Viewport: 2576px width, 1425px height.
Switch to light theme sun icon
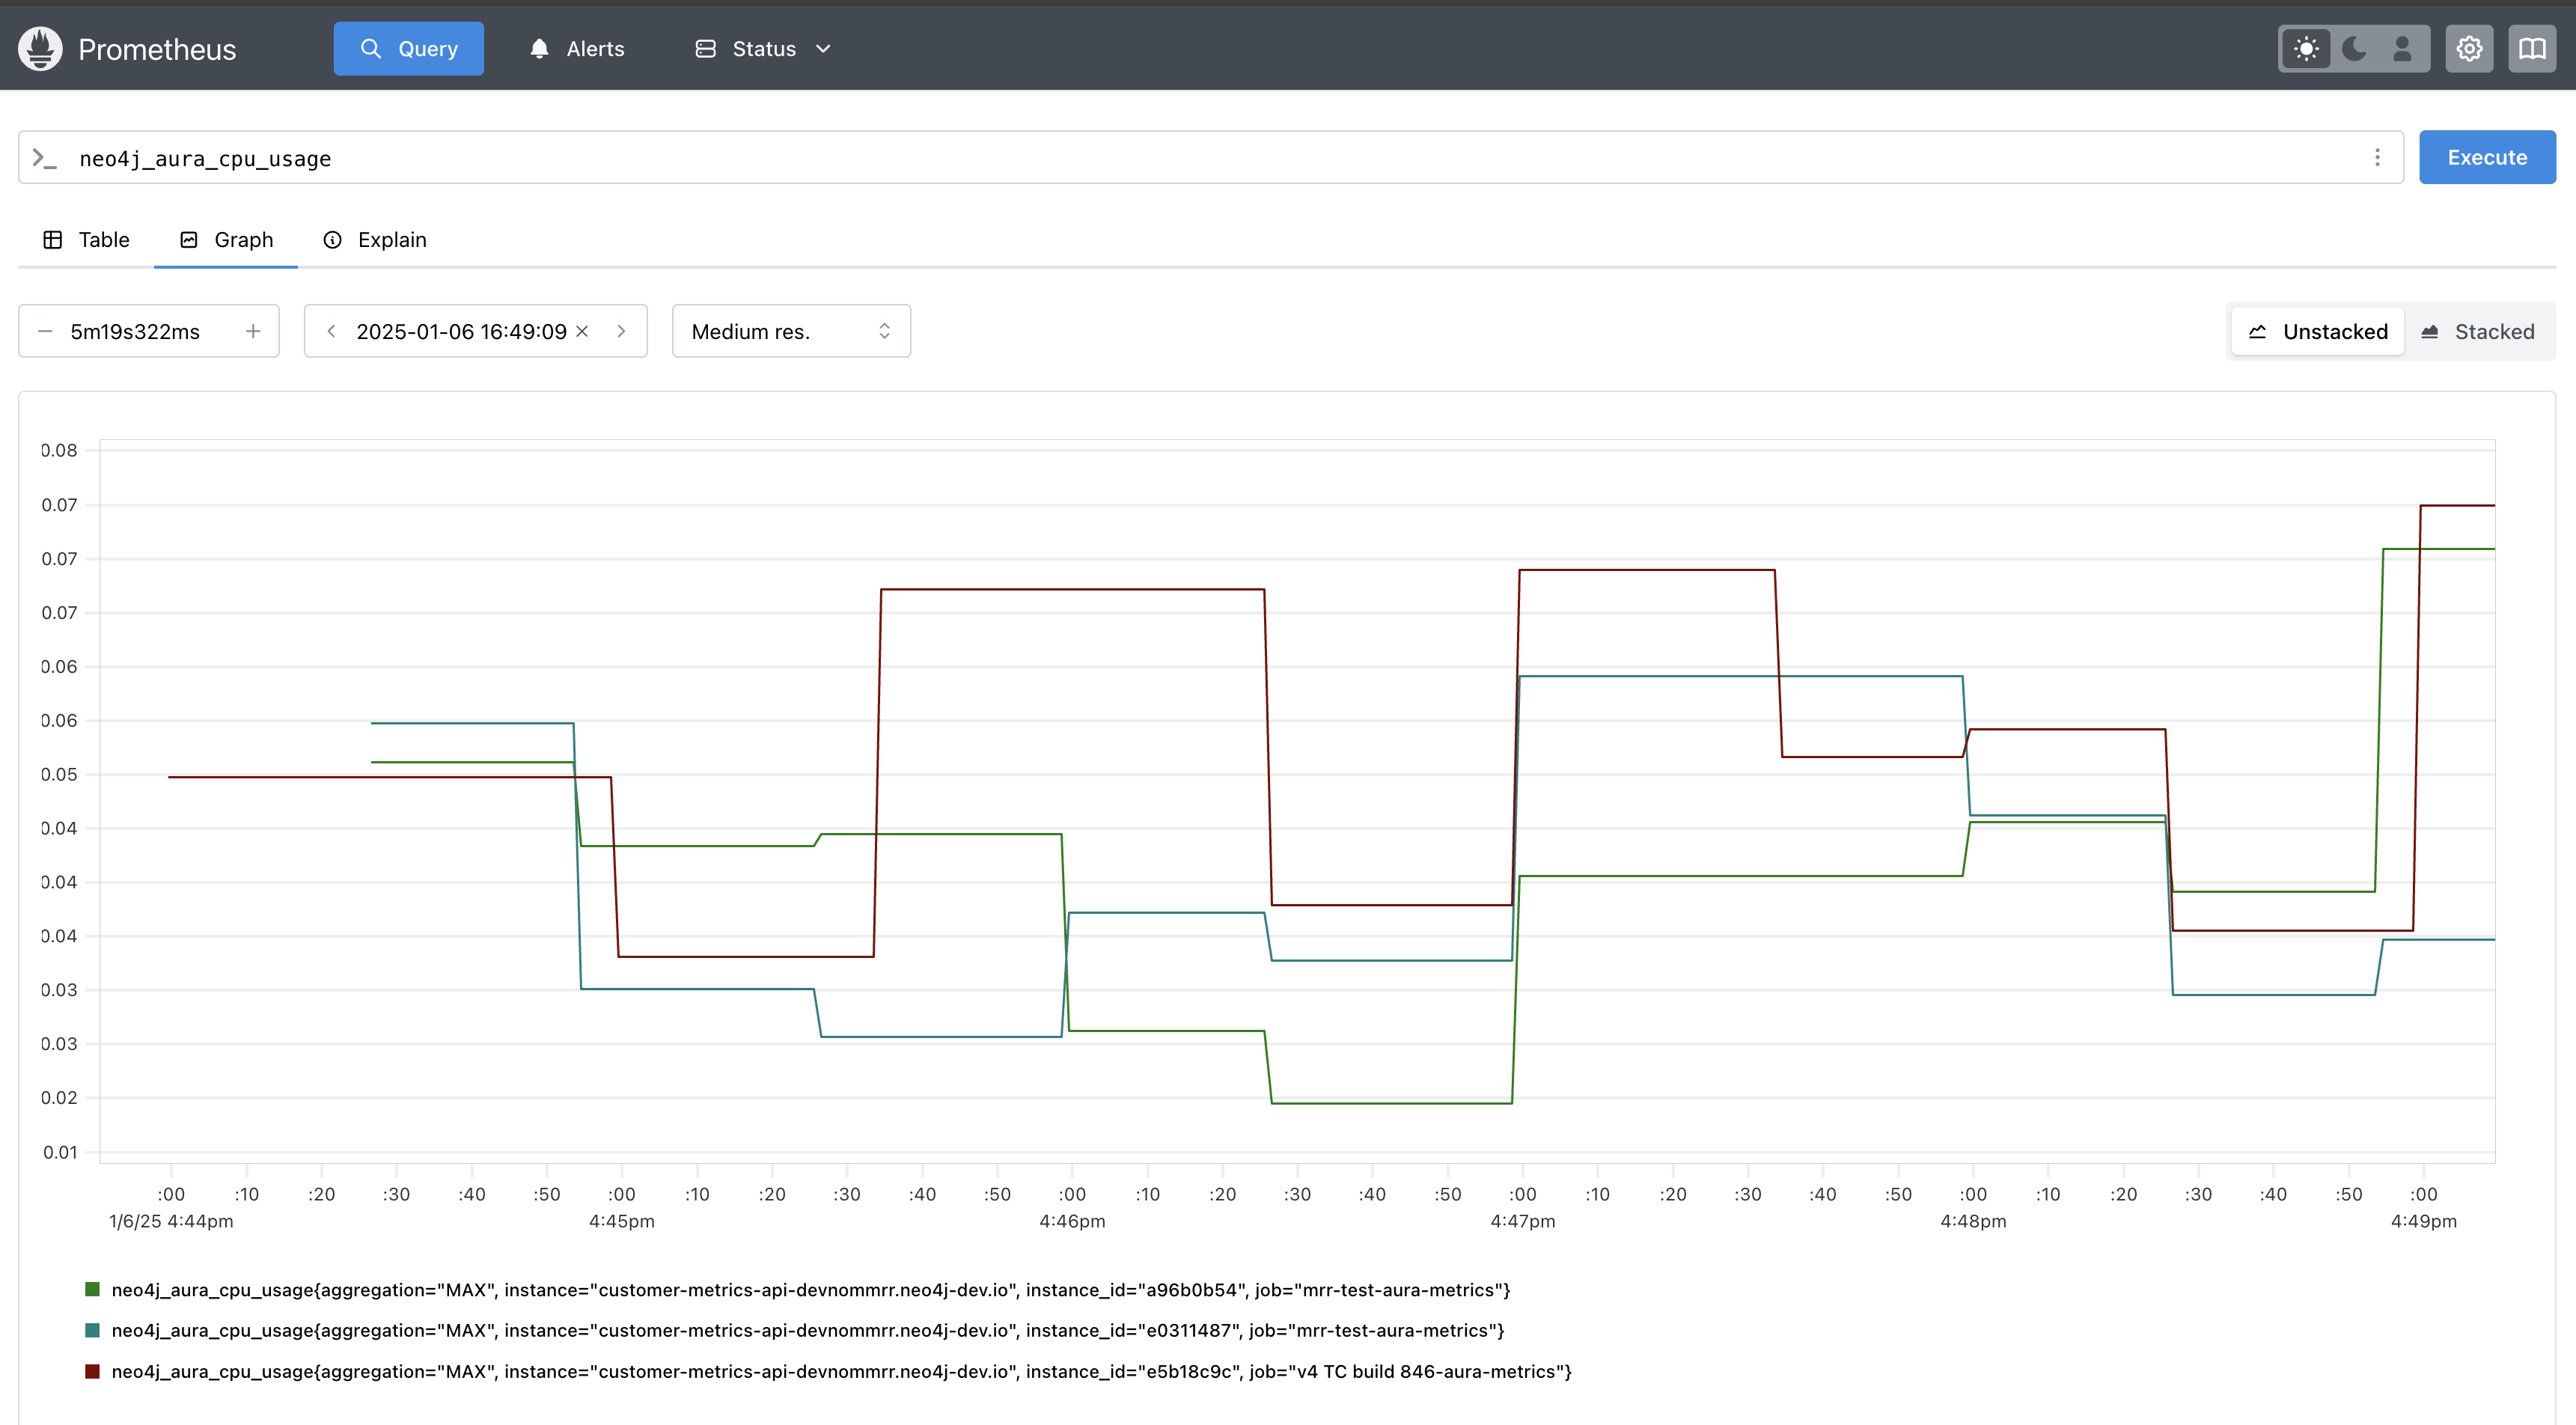2306,49
